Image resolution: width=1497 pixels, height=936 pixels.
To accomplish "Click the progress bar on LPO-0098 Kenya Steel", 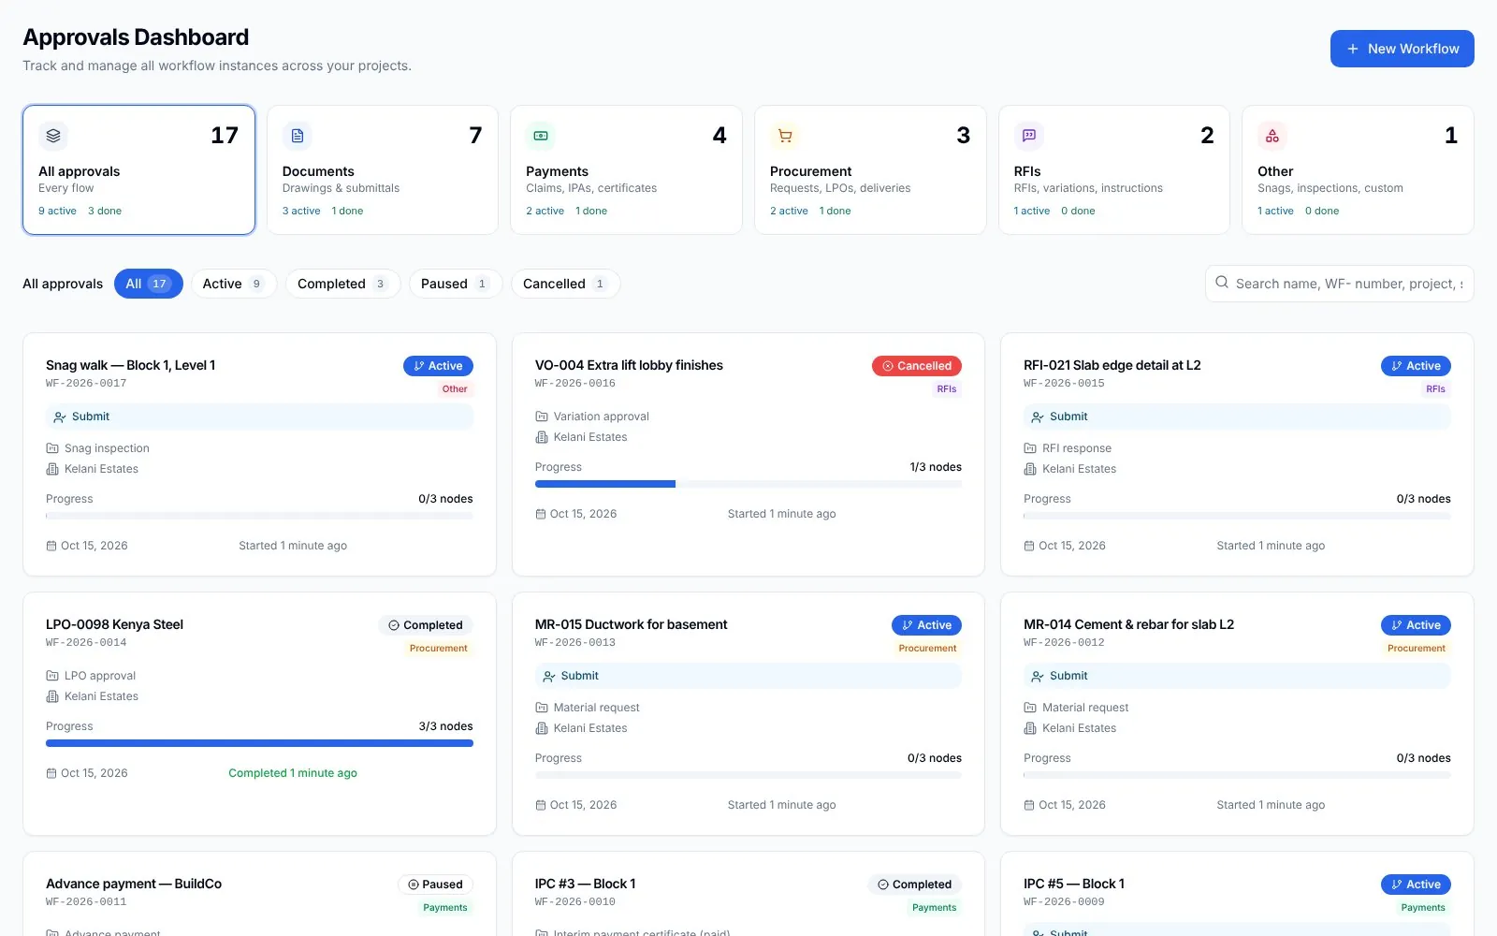I will click(x=259, y=743).
